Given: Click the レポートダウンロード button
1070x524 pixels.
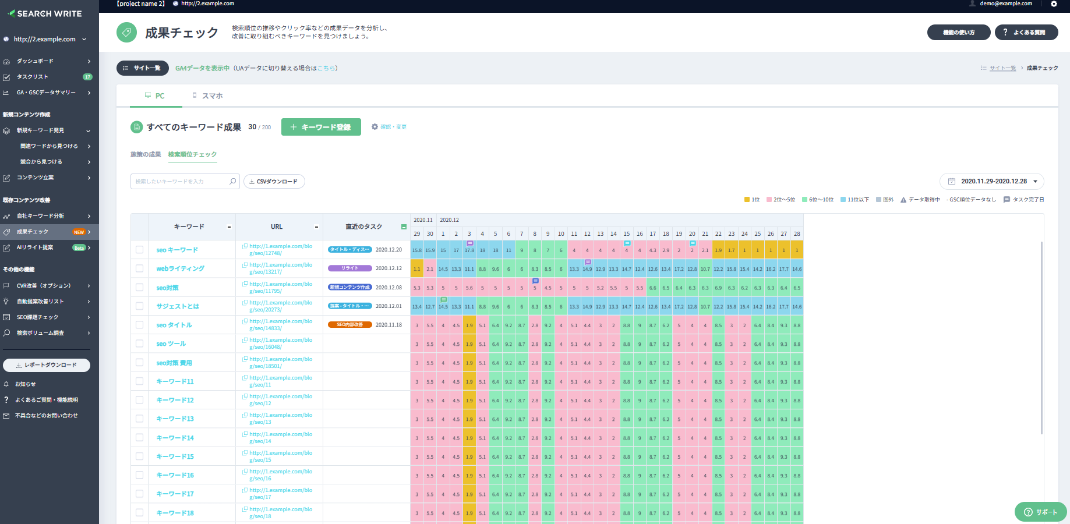Looking at the screenshot, I should tap(47, 365).
